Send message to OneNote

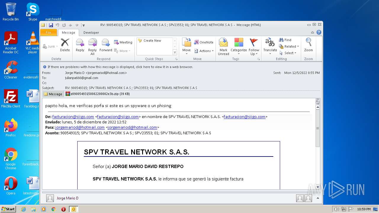pos(204,42)
